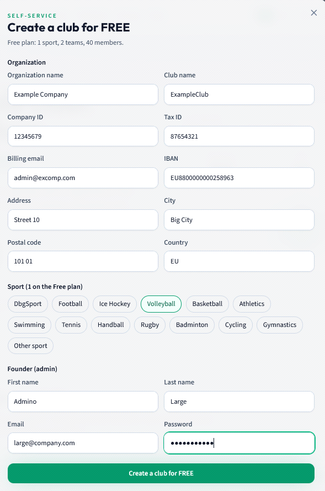Close the Create a club dialog
Image resolution: width=325 pixels, height=491 pixels.
click(x=314, y=13)
